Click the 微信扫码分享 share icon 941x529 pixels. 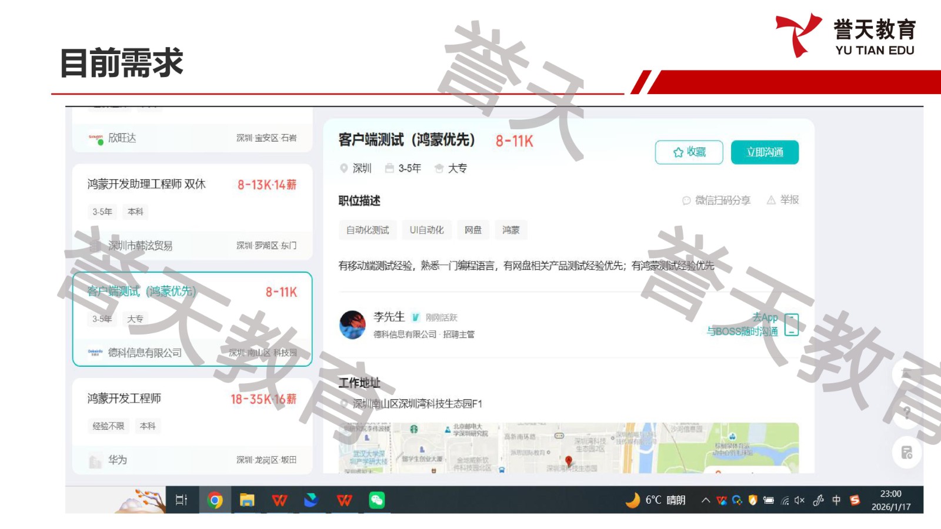point(686,200)
